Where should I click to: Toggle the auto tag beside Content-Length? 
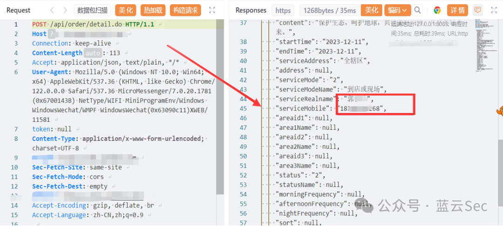pyautogui.click(x=93, y=53)
